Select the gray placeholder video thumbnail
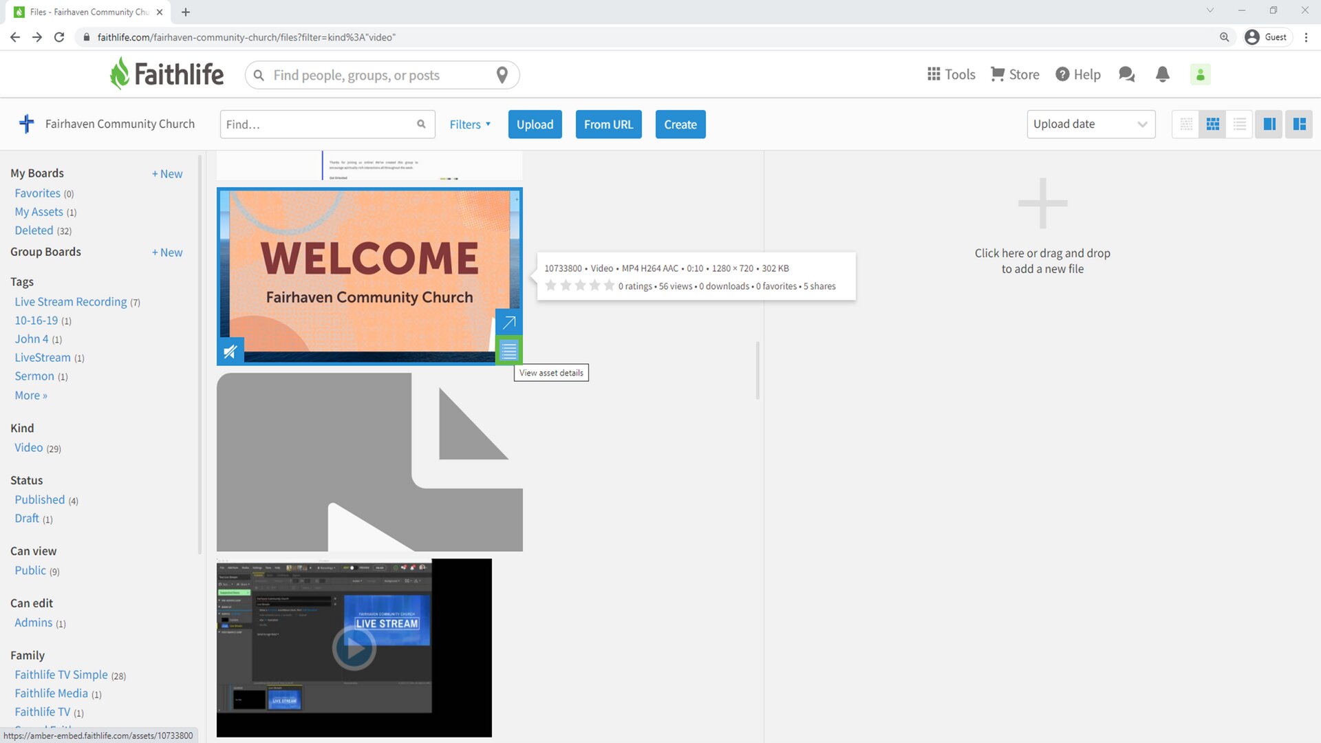 [369, 462]
